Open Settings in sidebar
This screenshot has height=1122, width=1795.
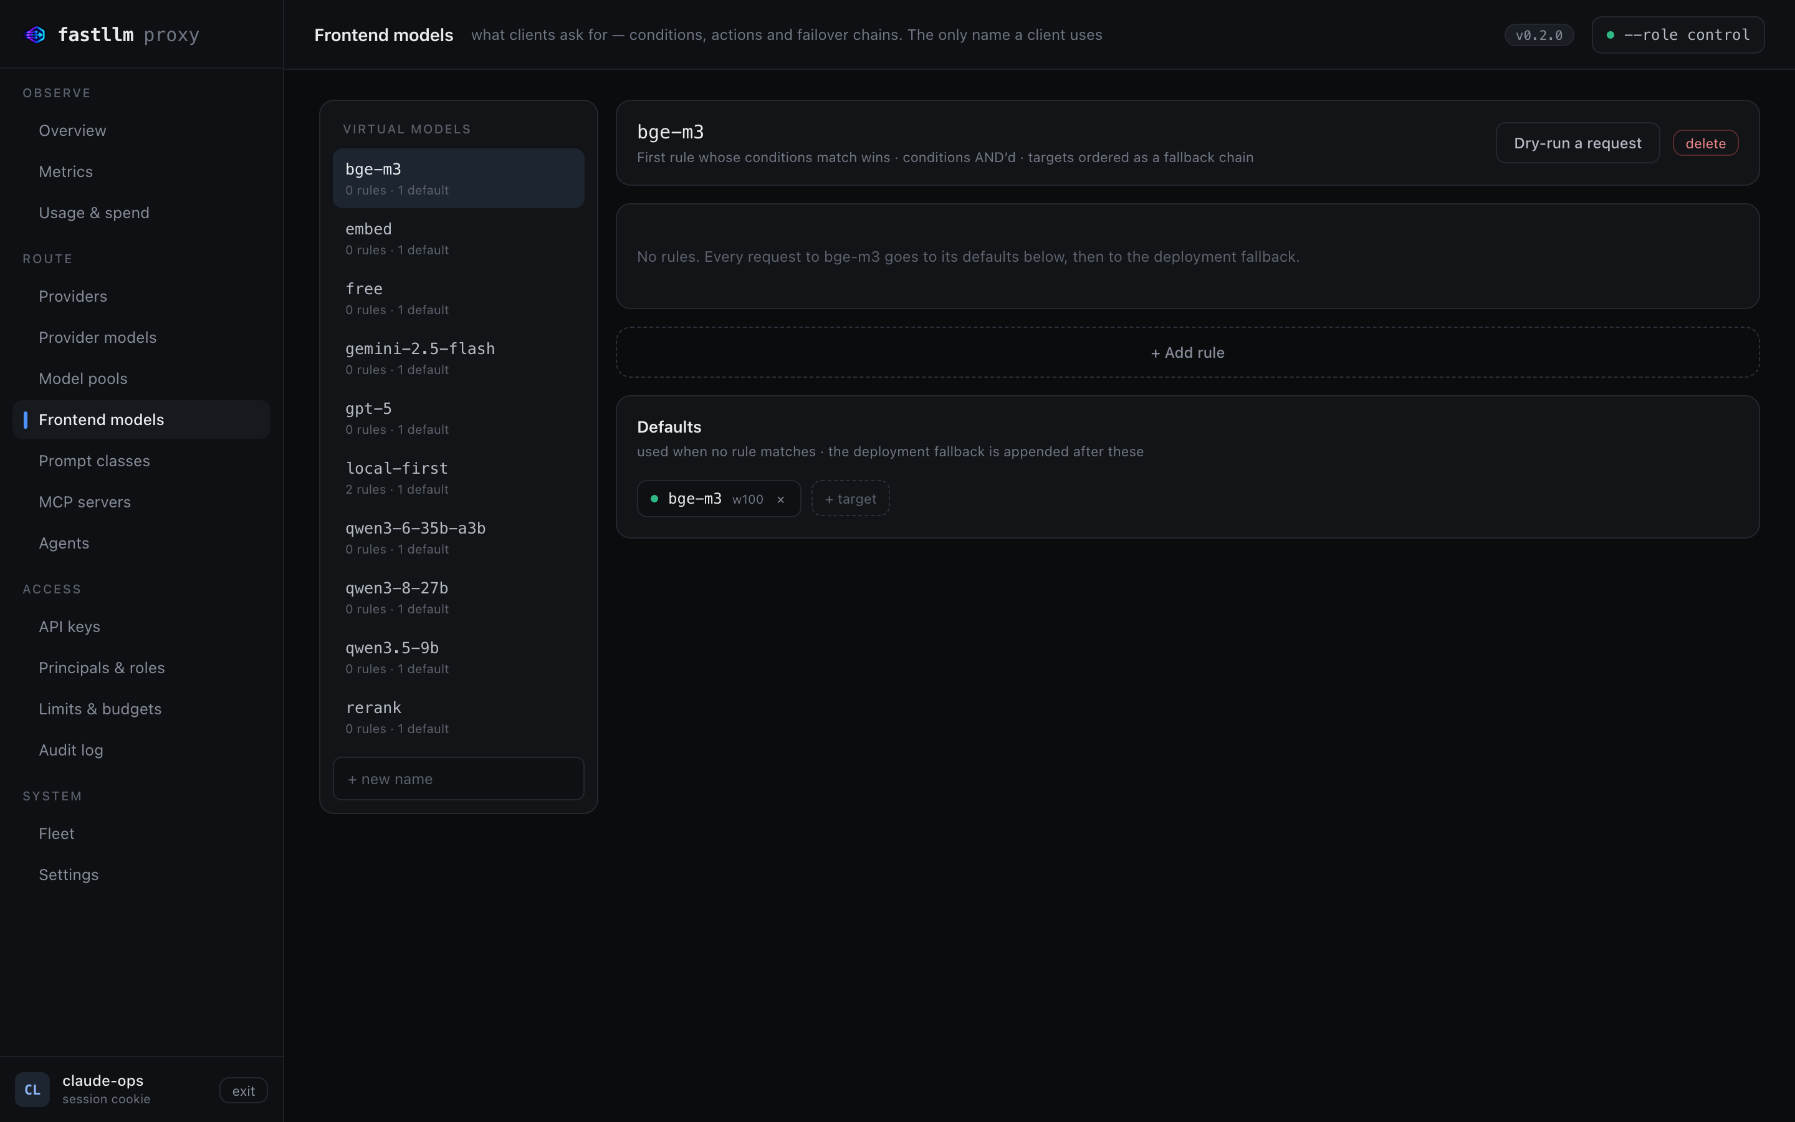tap(141, 875)
